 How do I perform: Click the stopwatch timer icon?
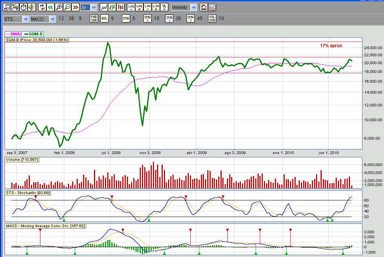23,7
